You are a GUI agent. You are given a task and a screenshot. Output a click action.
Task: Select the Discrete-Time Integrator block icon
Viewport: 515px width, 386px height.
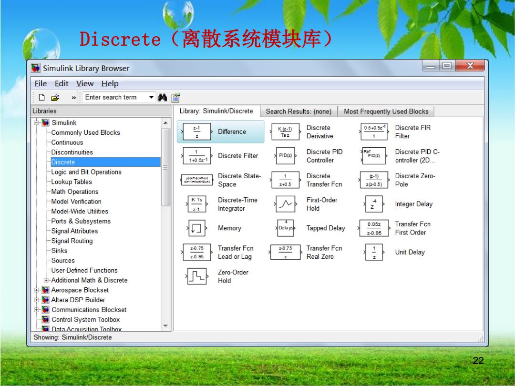point(197,204)
